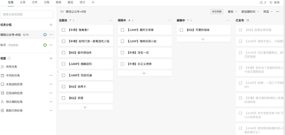
Task: Add a new view with 视图 plus icon
Action: [x=51, y=58]
